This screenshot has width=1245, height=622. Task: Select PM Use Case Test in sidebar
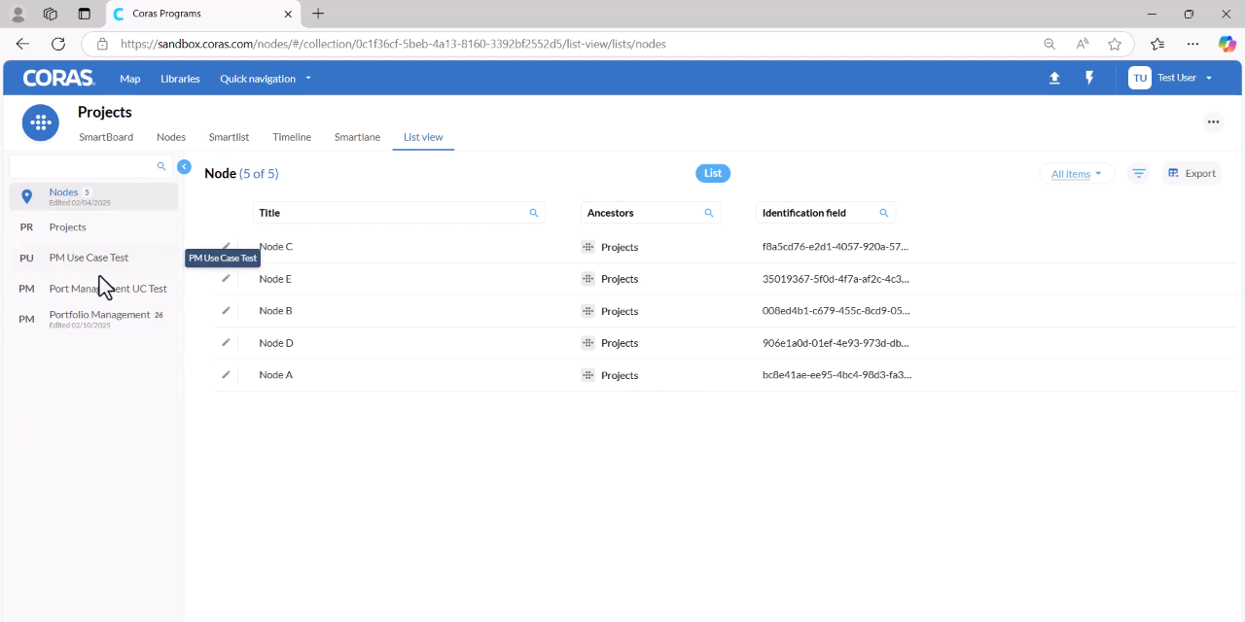[x=93, y=258]
